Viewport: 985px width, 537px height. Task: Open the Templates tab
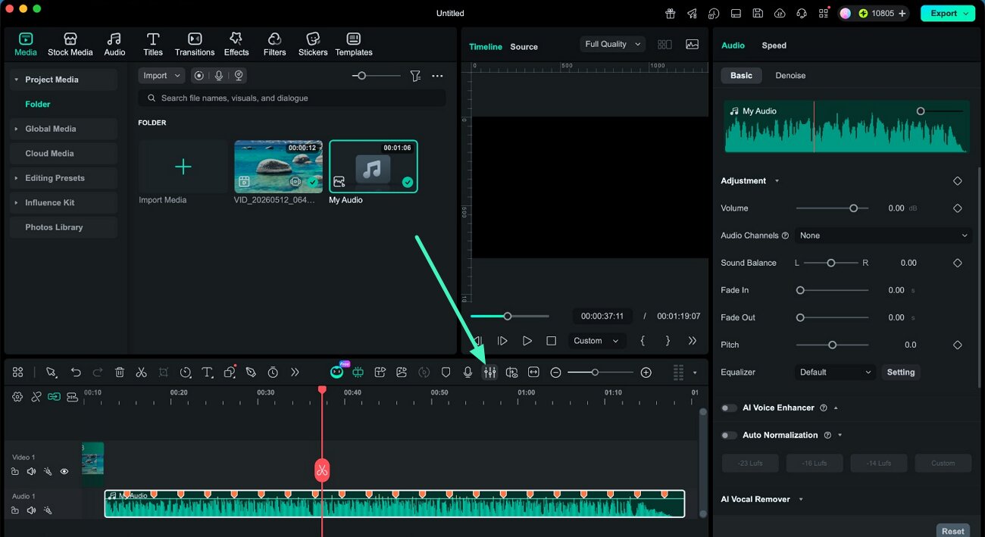pyautogui.click(x=354, y=44)
